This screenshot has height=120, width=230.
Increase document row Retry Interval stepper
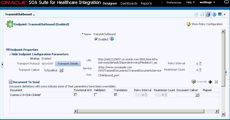tap(146, 94)
